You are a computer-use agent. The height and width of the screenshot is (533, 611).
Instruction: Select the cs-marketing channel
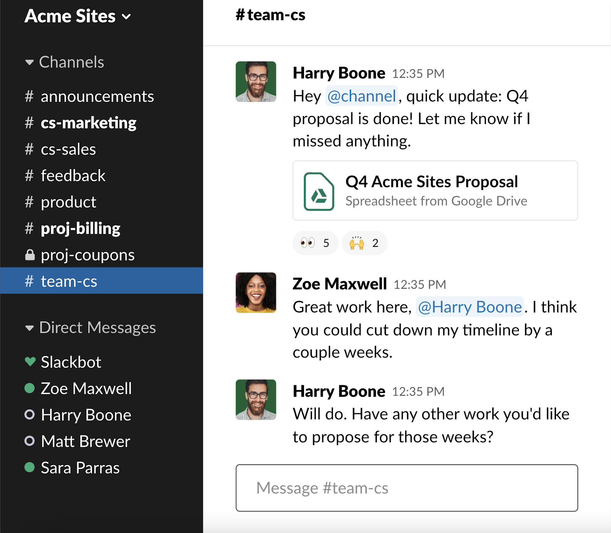coord(88,123)
